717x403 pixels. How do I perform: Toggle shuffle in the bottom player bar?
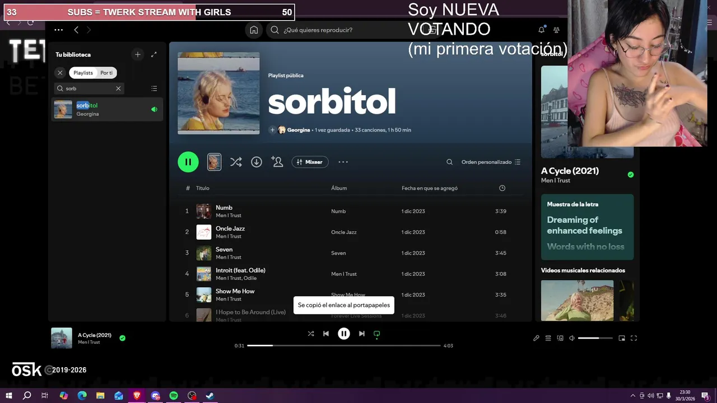[311, 334]
